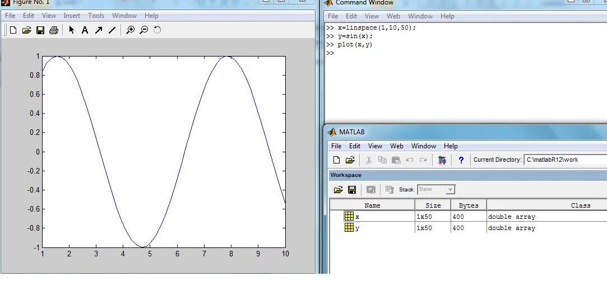The image size is (607, 281).
Task: Sort workspace by Bytes column header
Action: tap(469, 205)
